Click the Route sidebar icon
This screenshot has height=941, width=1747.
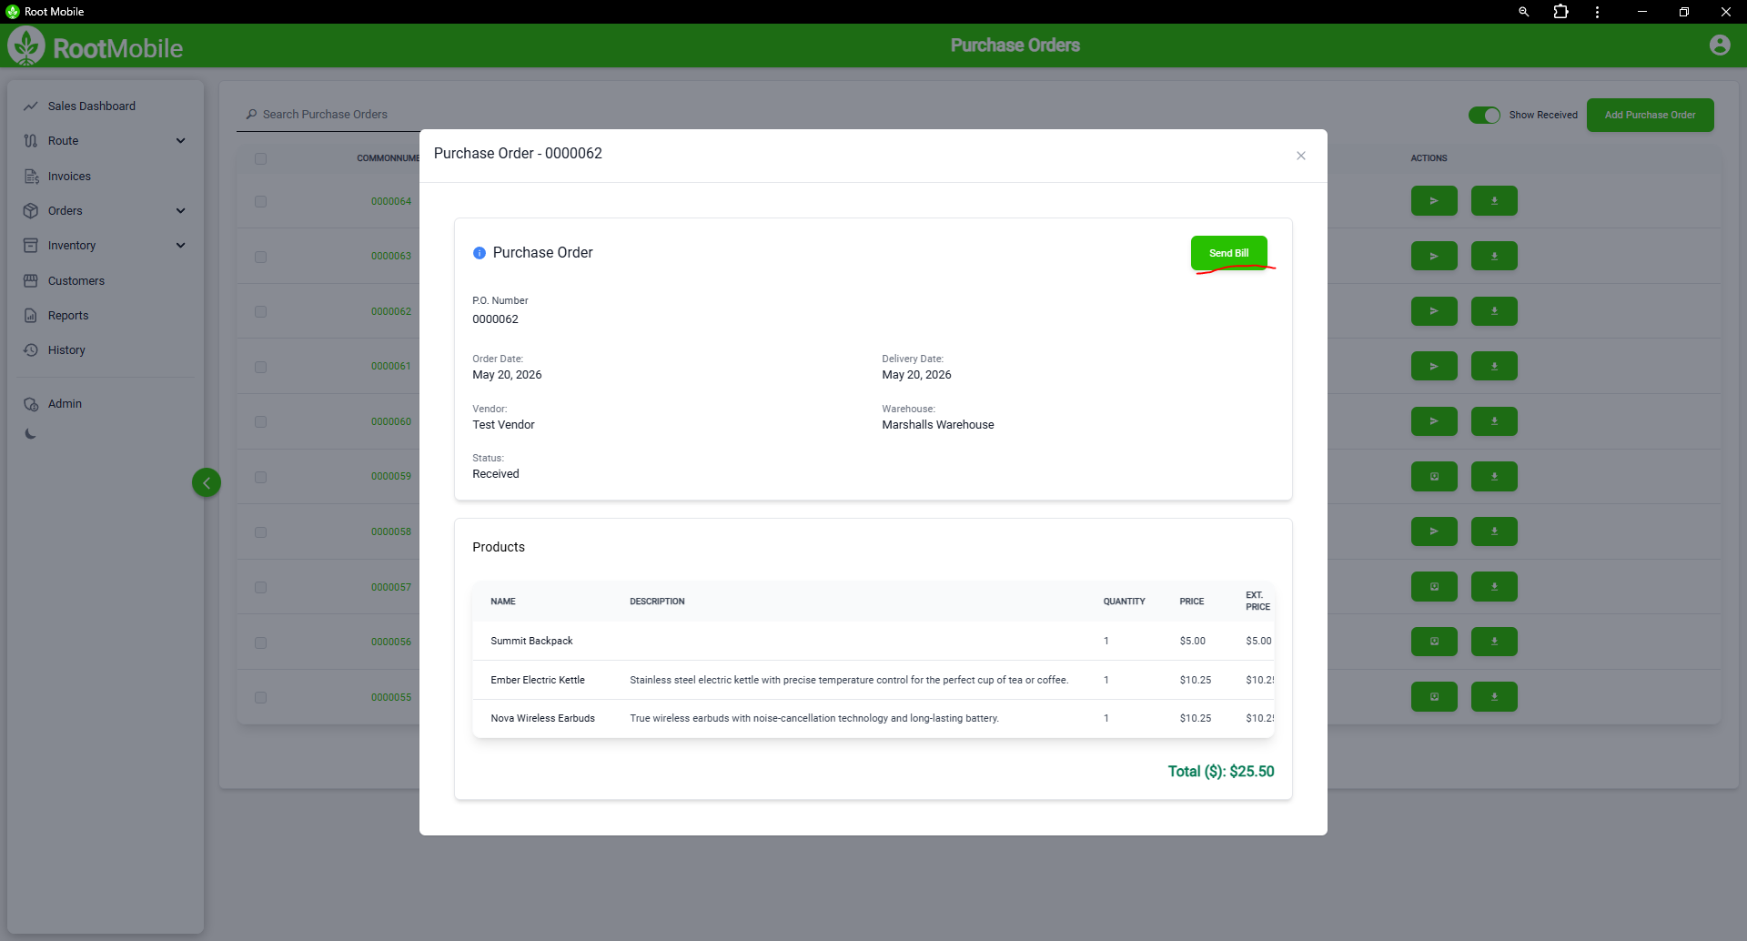(31, 141)
